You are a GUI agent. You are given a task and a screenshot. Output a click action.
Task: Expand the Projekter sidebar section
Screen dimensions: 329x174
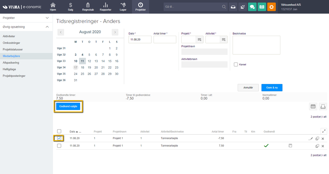click(47, 18)
